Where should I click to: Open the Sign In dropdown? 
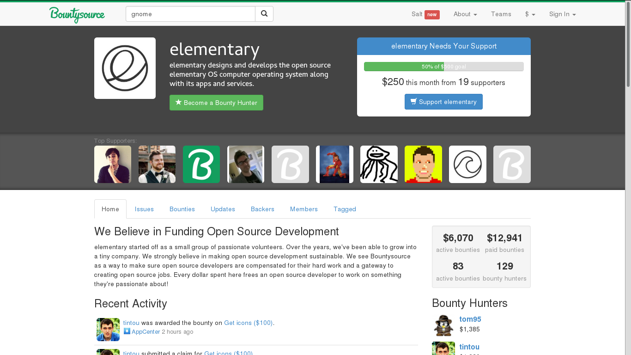point(562,14)
